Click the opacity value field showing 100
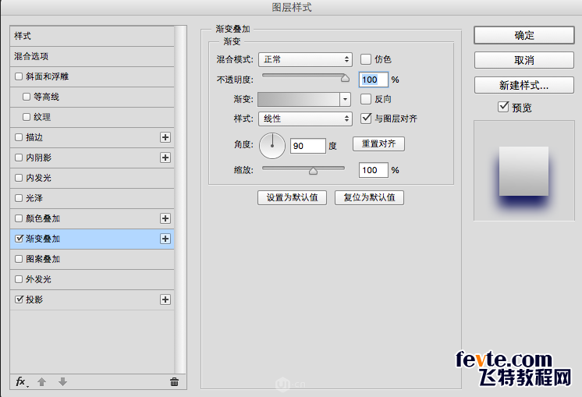582x397 pixels. point(374,80)
